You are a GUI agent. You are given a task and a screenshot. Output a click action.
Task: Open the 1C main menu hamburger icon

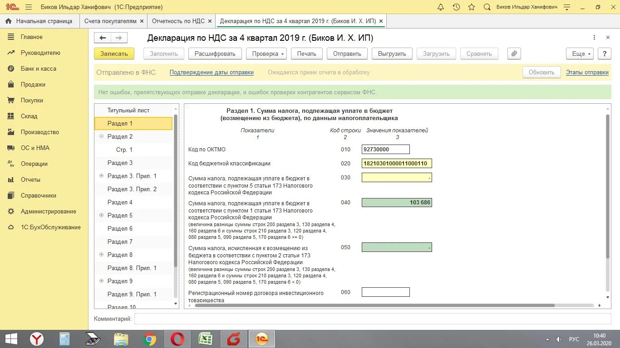29,7
